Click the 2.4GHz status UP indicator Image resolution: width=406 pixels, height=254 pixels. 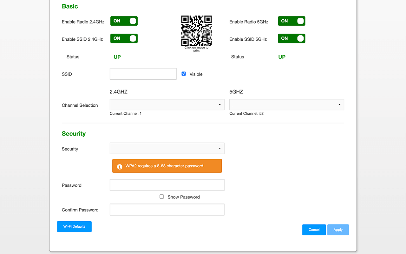117,57
